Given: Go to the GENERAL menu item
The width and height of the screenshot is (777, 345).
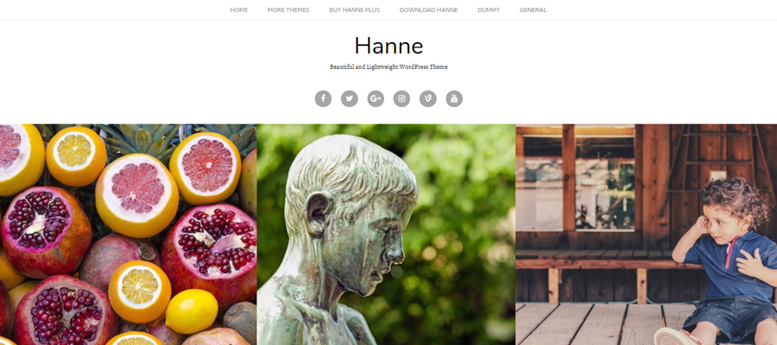Looking at the screenshot, I should pos(534,9).
